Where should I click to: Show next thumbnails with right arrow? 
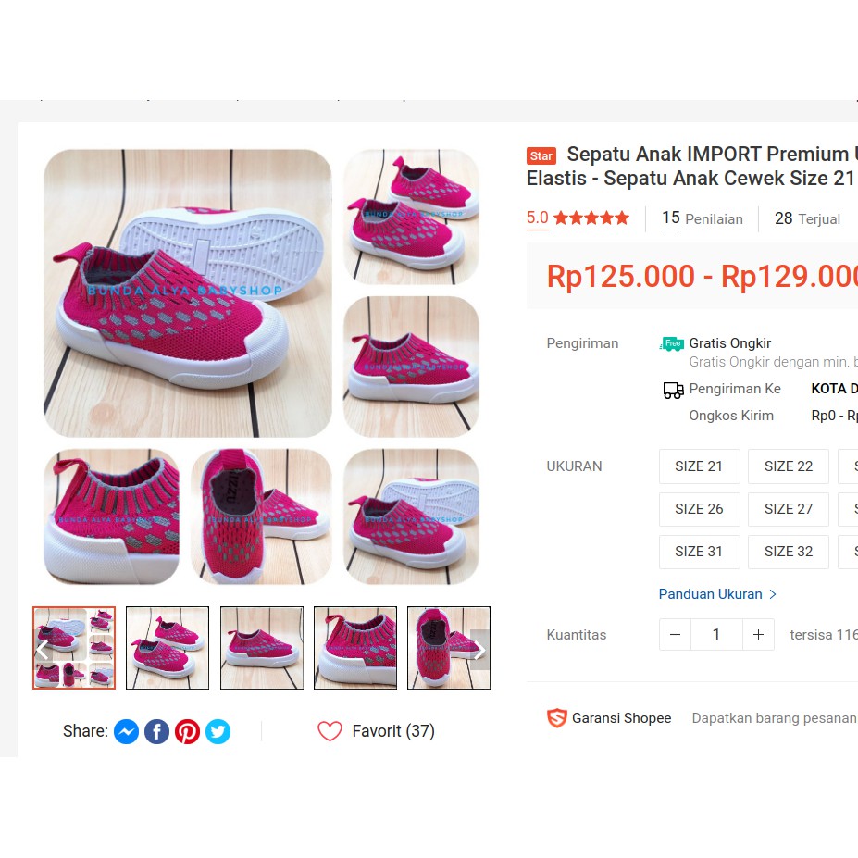click(x=479, y=650)
